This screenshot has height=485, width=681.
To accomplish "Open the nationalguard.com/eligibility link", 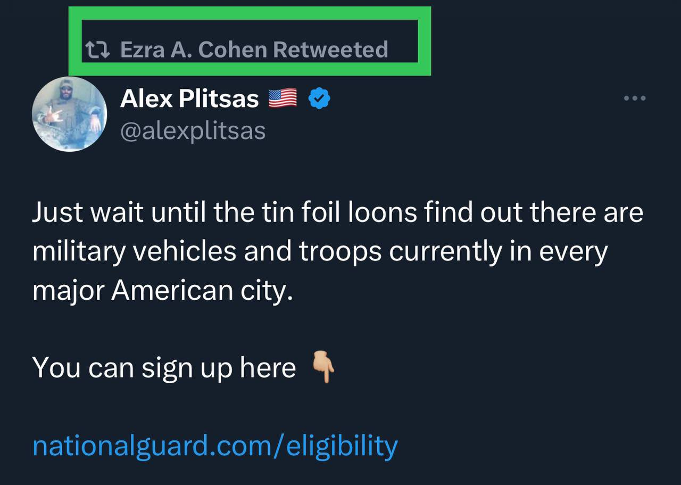I will click(x=215, y=446).
